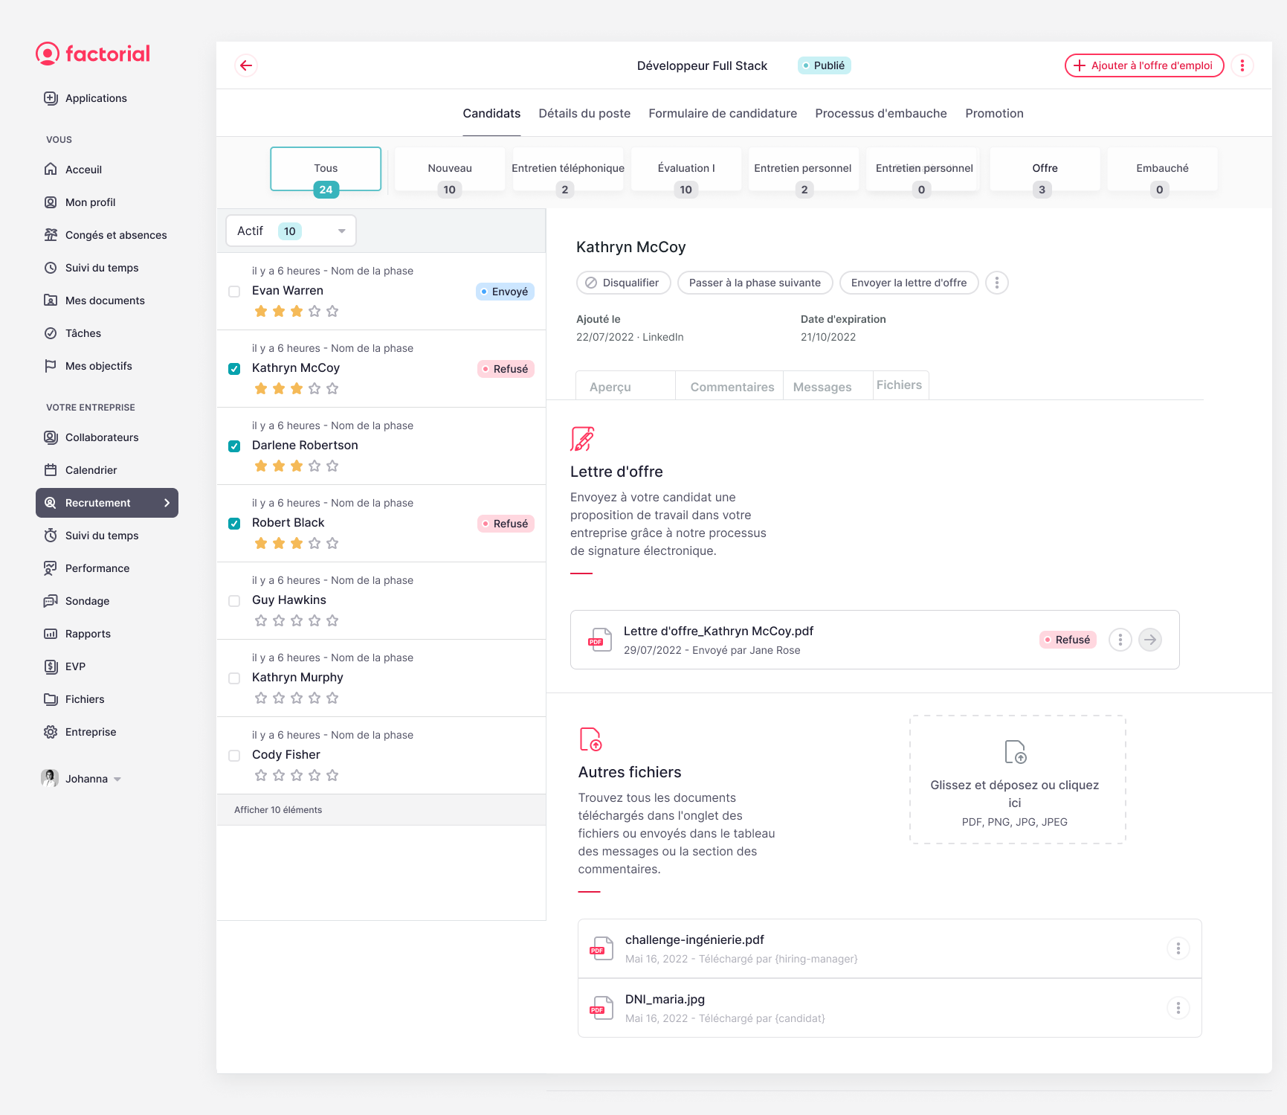Click the Fichiers tab in candidate panel
Viewport: 1287px width, 1115px height.
[x=899, y=385]
